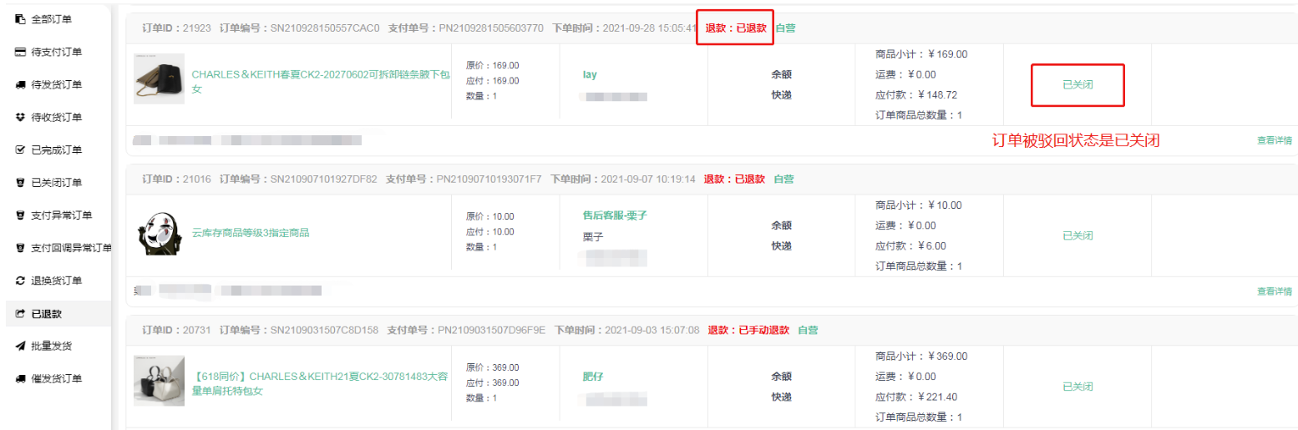Select 支付异常订单 in the sidebar
This screenshot has height=430, width=1298.
click(x=62, y=215)
